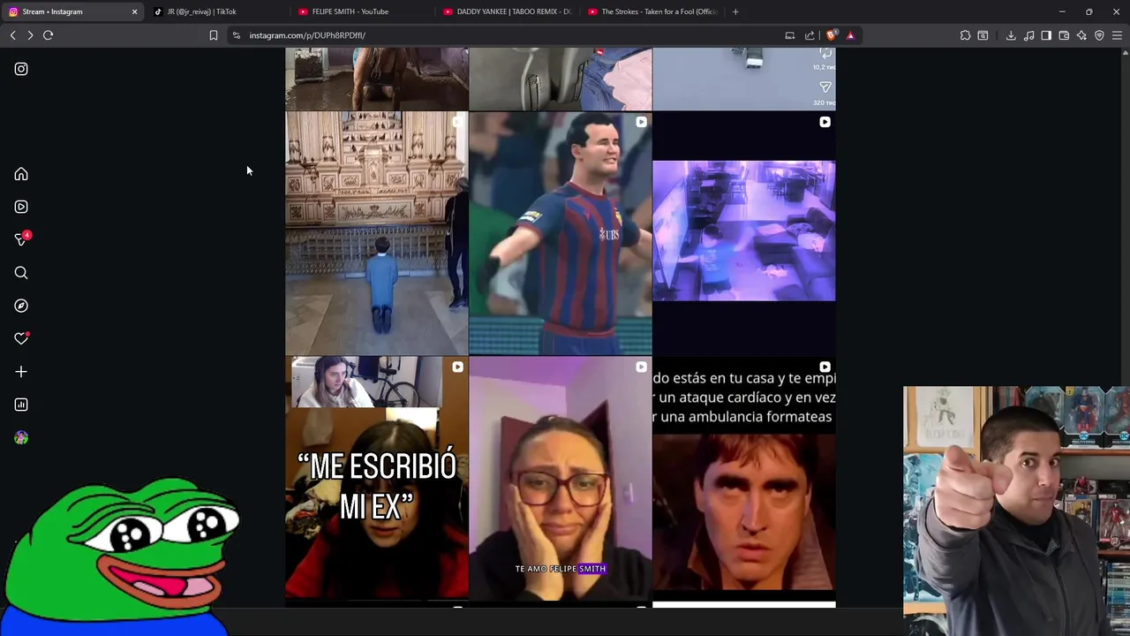Bookmark this page

coord(213,35)
